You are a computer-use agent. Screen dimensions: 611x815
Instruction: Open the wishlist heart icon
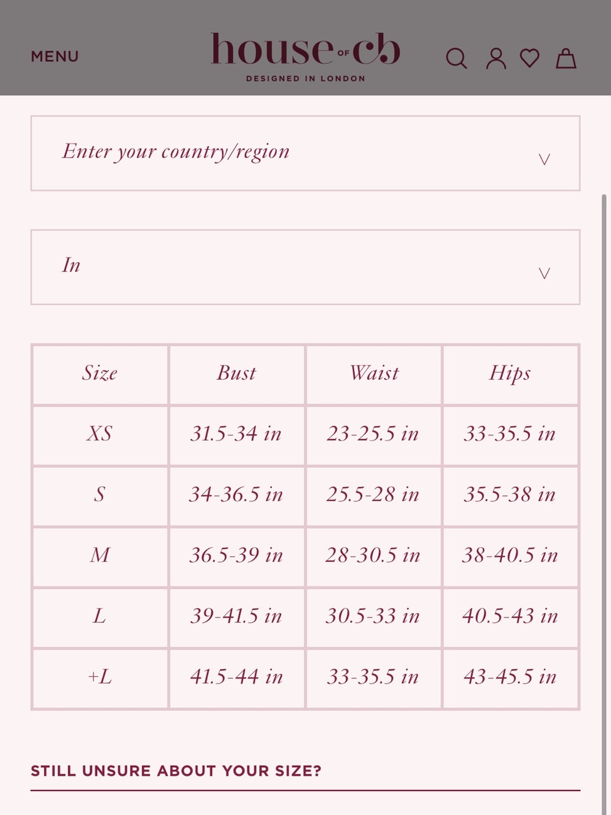pos(530,59)
